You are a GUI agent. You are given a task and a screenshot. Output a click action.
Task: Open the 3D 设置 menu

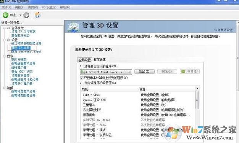[x=49, y=7]
